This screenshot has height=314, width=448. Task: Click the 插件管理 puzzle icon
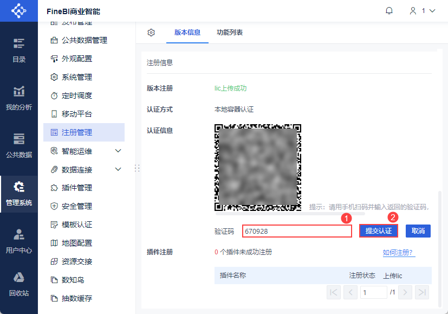tap(54, 188)
